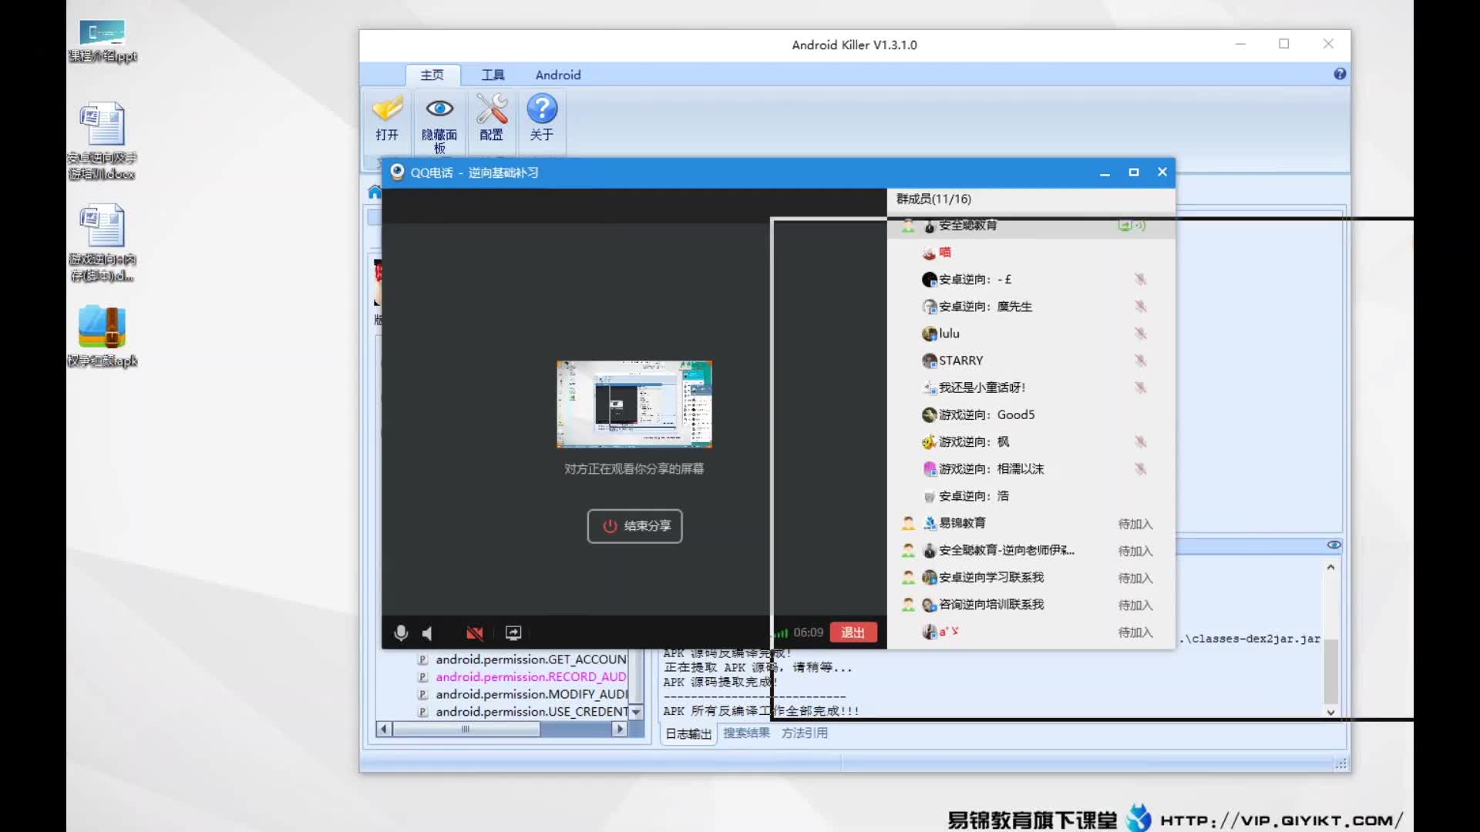Click the red 退出 button
Screen dimensions: 1480x832
(853, 632)
